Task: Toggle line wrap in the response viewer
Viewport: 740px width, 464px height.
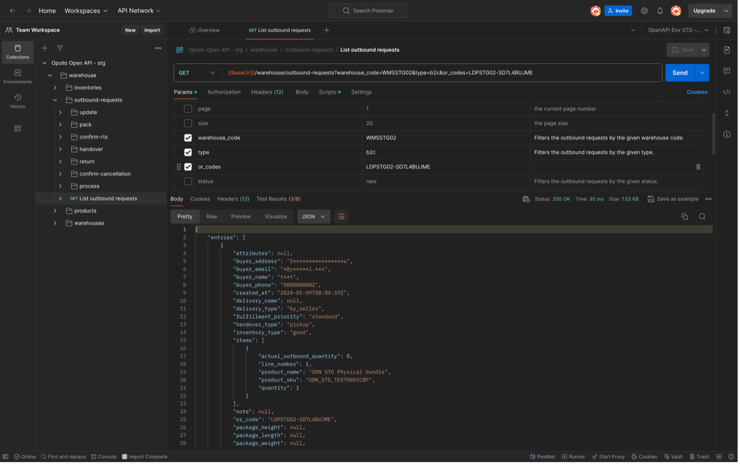Action: pos(342,217)
